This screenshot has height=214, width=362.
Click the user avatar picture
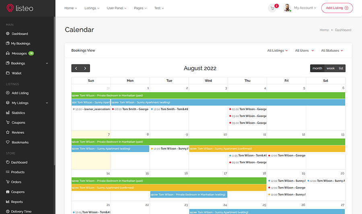[287, 8]
